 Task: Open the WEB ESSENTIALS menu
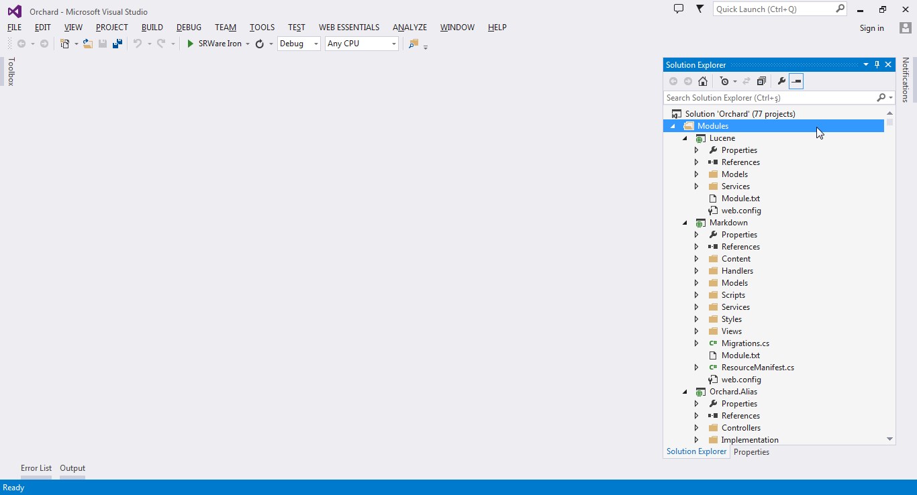pyautogui.click(x=349, y=27)
